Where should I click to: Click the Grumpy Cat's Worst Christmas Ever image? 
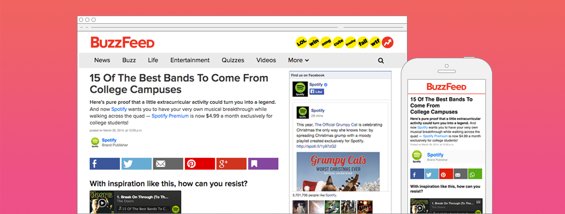click(x=337, y=171)
